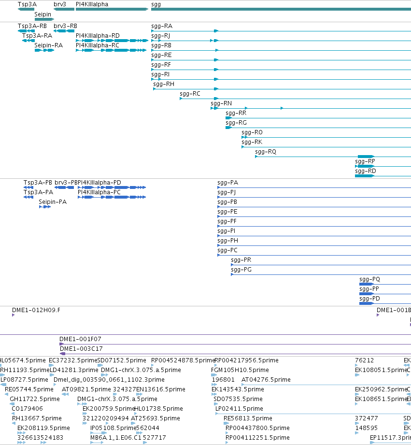Select the sgg-RJ transcript label
411x445 pixels.
point(160,36)
